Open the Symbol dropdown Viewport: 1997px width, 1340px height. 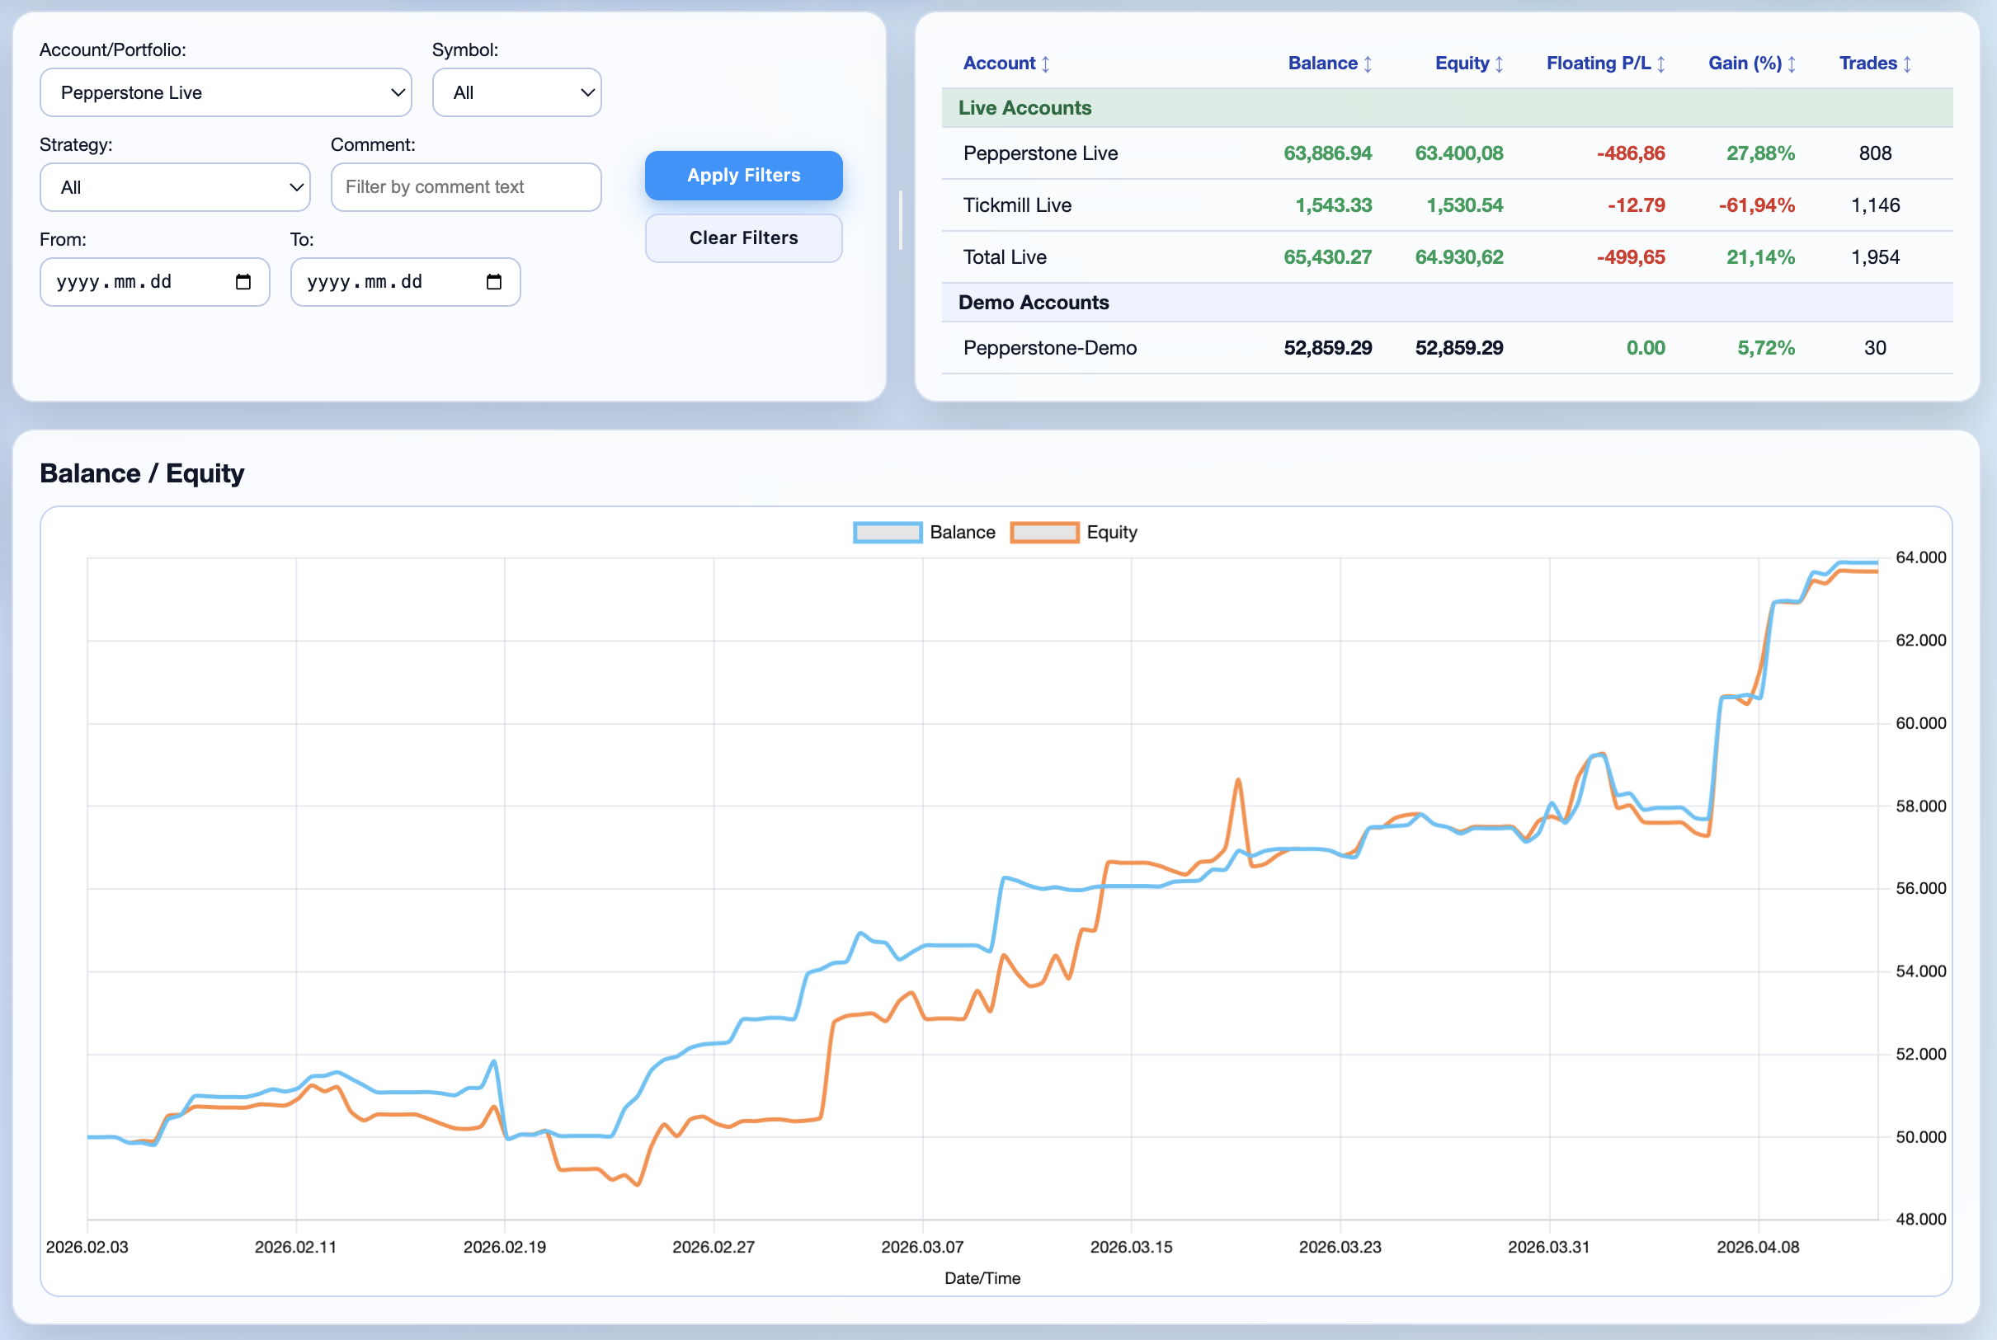(x=516, y=92)
